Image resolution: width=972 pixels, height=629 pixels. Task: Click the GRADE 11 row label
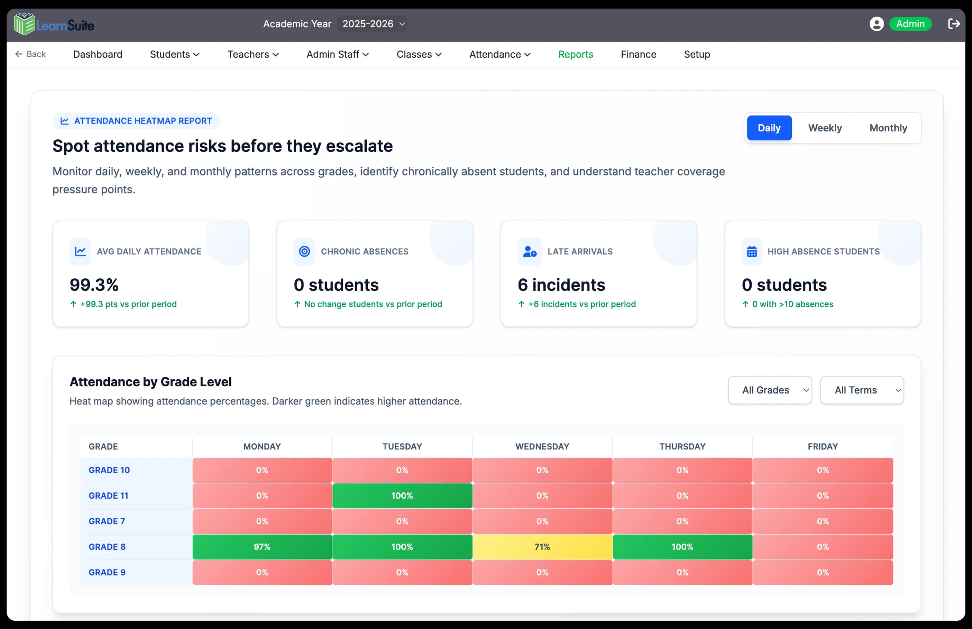pos(108,496)
